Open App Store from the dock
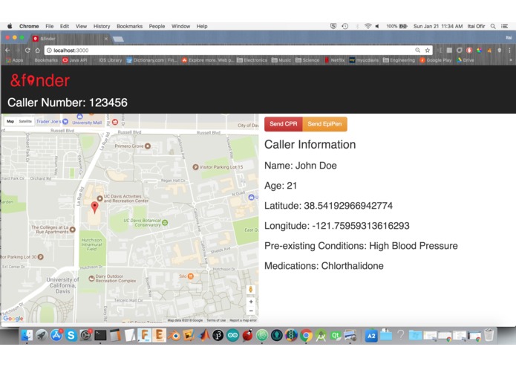This screenshot has height=367, width=516. (56, 335)
